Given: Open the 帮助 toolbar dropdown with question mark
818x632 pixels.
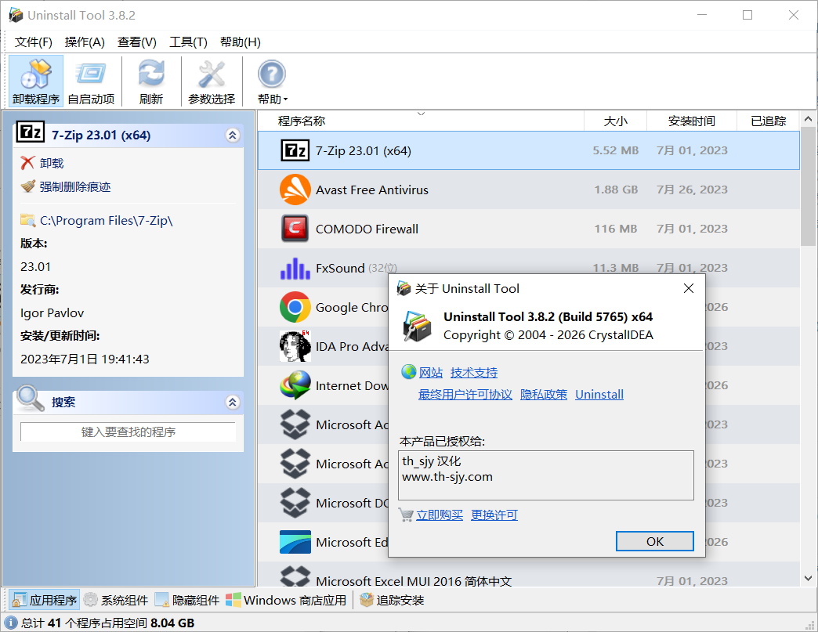Looking at the screenshot, I should (272, 81).
